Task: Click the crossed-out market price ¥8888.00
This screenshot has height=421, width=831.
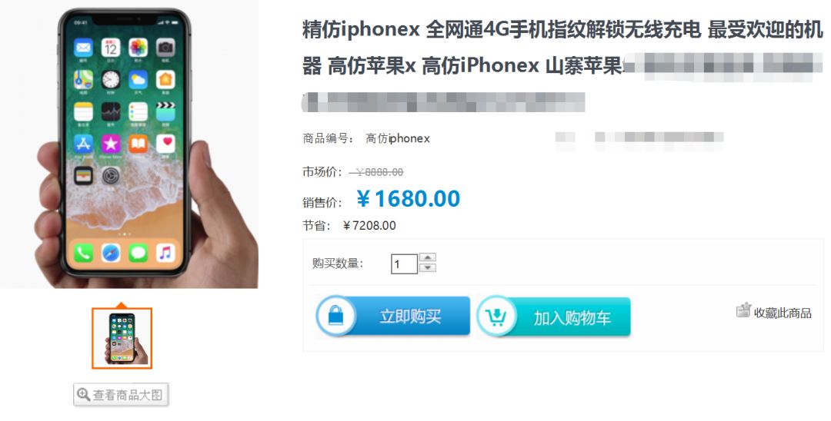Action: [375, 172]
